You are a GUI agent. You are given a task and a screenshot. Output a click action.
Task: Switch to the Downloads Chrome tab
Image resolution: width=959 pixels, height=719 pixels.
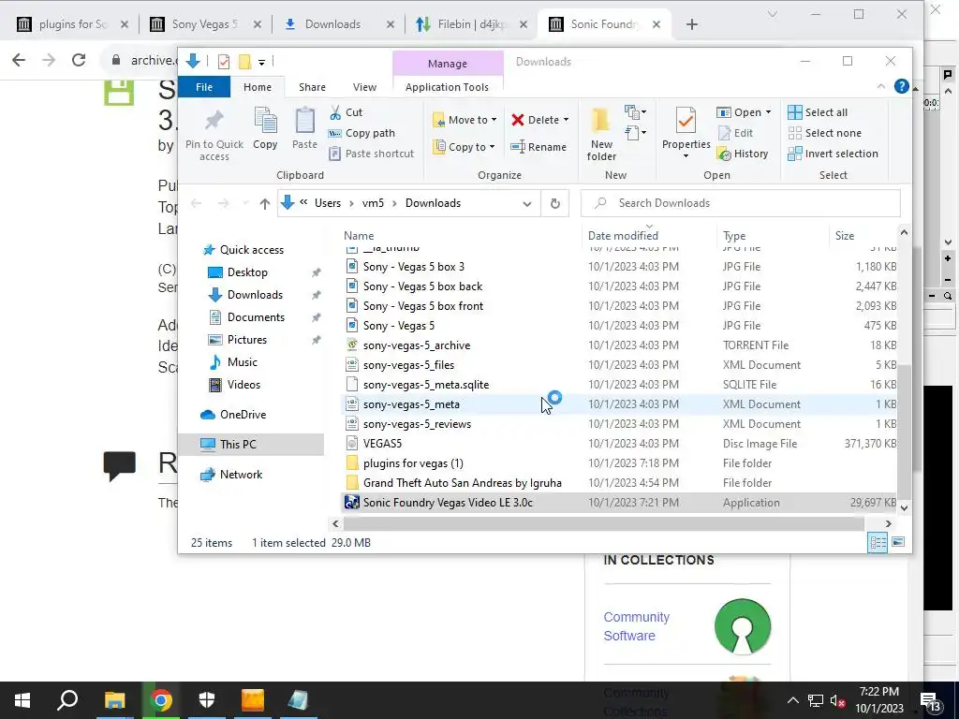tap(332, 24)
